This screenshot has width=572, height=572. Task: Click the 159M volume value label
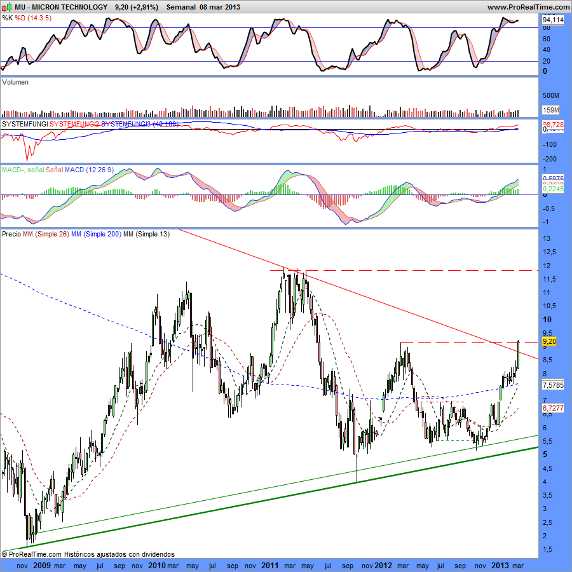click(x=551, y=110)
